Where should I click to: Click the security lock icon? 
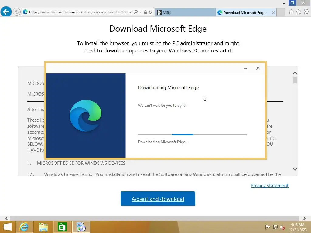pyautogui.click(x=145, y=12)
